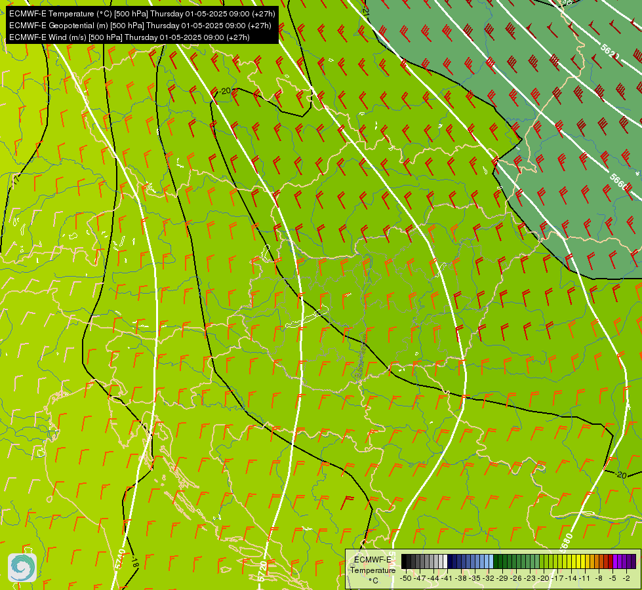Click the -17 legend tick value
Screen dimensions: 642x590
click(557, 578)
